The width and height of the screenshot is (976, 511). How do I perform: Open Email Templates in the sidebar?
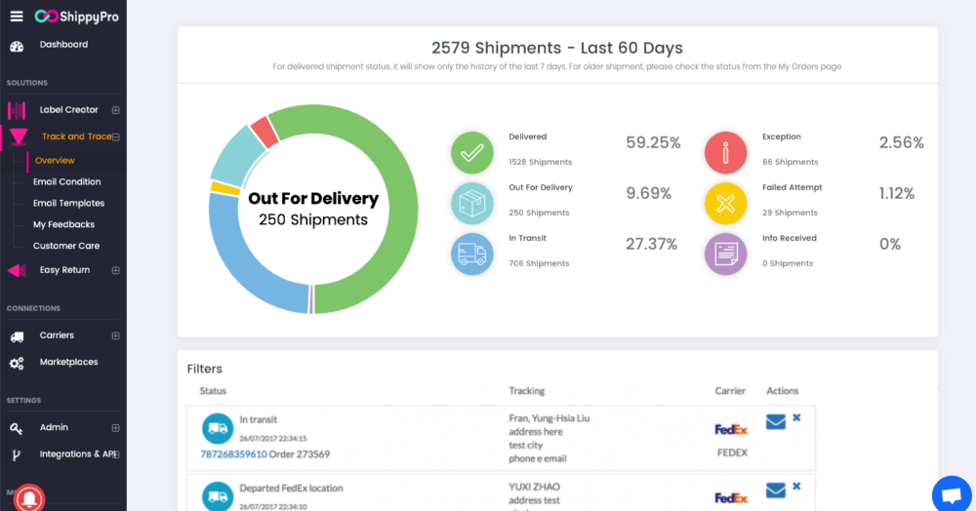tap(68, 203)
